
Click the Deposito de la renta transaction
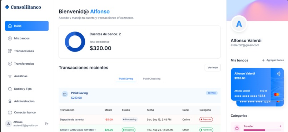[x=72, y=119]
